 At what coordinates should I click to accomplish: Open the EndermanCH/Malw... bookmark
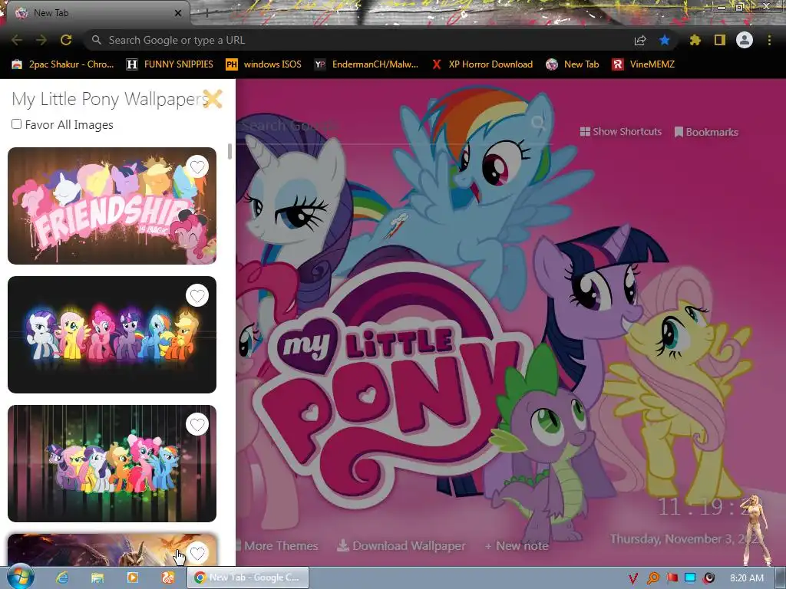click(x=366, y=64)
